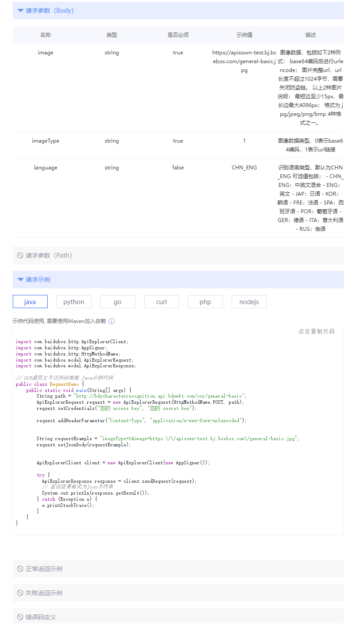Click the ApiExplorerClient client code line
Image resolution: width=361 pixels, height=639 pixels.
[123, 463]
